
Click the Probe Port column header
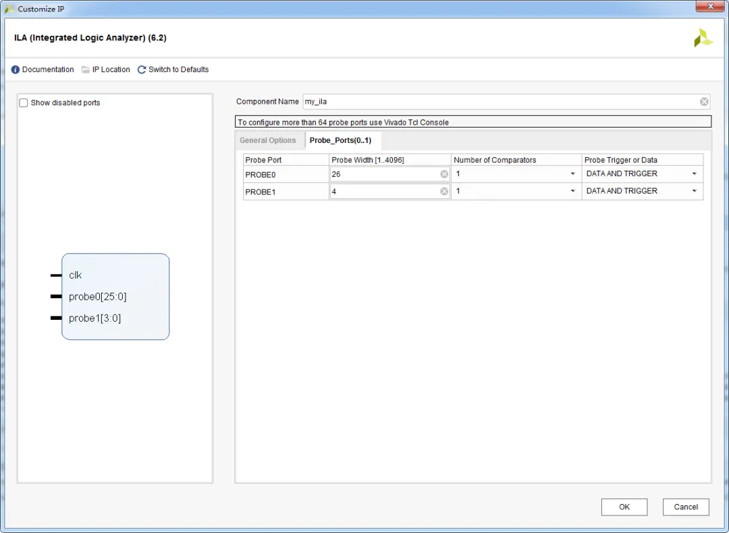[x=286, y=160]
